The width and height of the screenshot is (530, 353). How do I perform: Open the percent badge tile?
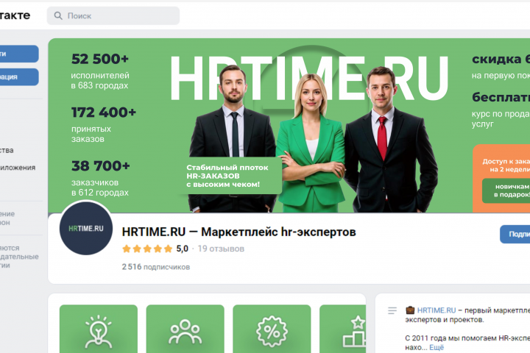pyautogui.click(x=272, y=329)
